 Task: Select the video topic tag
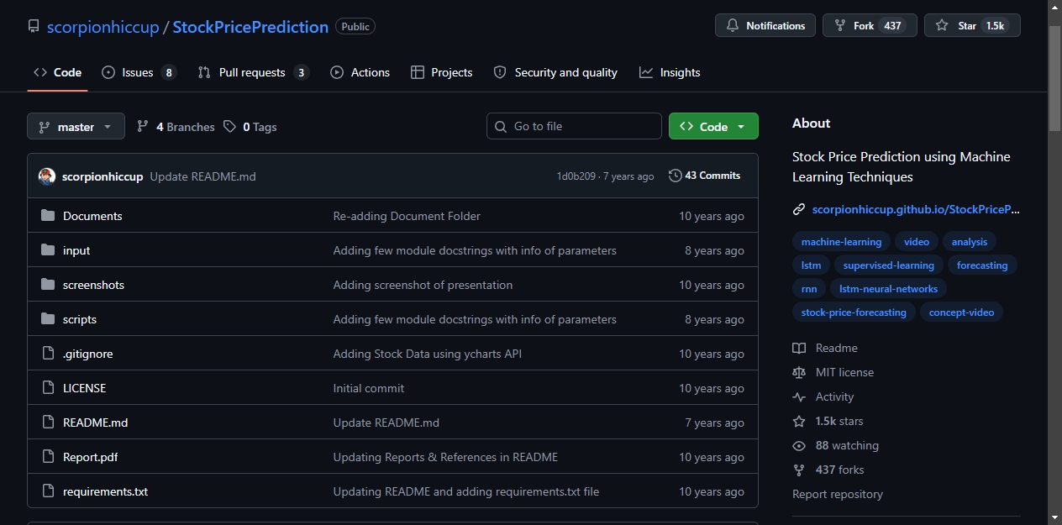917,242
